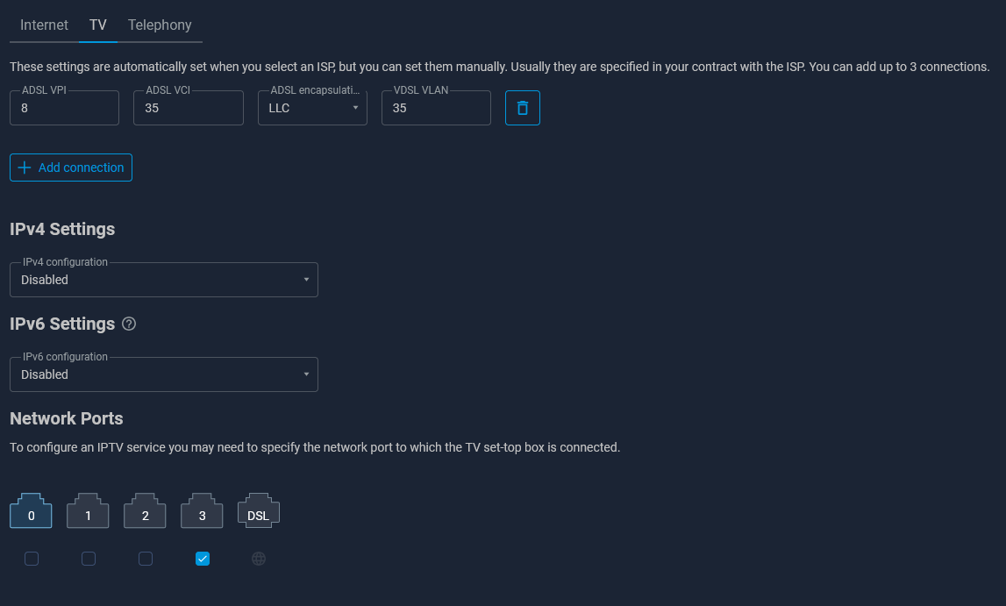Enable the checkbox under port 0
Image resolution: width=1006 pixels, height=606 pixels.
(32, 559)
